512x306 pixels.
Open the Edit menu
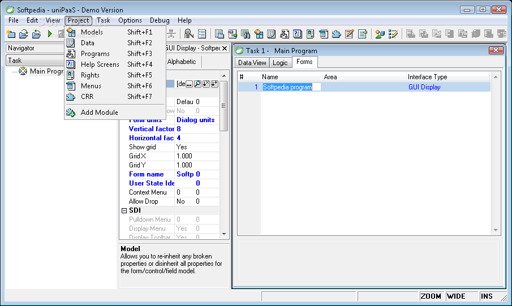pos(32,20)
